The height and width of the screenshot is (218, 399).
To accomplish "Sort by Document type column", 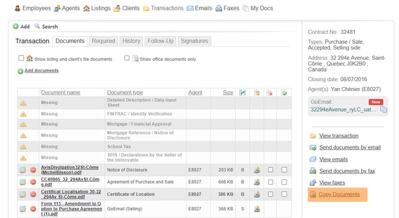I will (125, 92).
